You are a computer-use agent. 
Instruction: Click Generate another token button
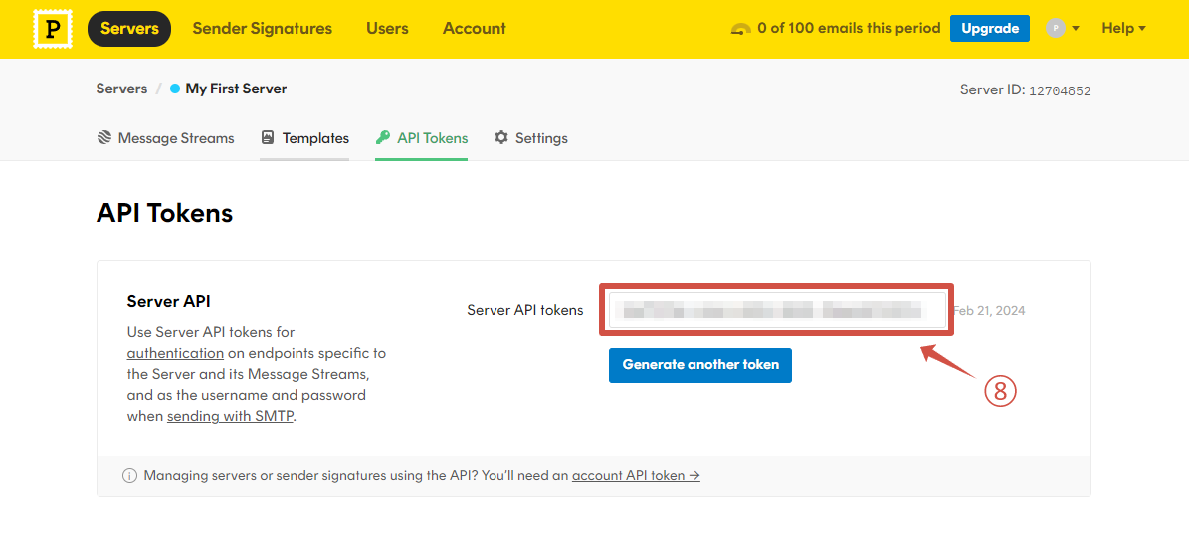[700, 365]
